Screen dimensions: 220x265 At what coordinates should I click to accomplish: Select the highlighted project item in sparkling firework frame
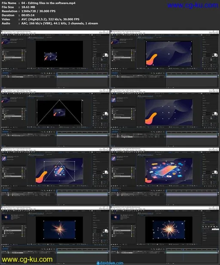pos(122,230)
